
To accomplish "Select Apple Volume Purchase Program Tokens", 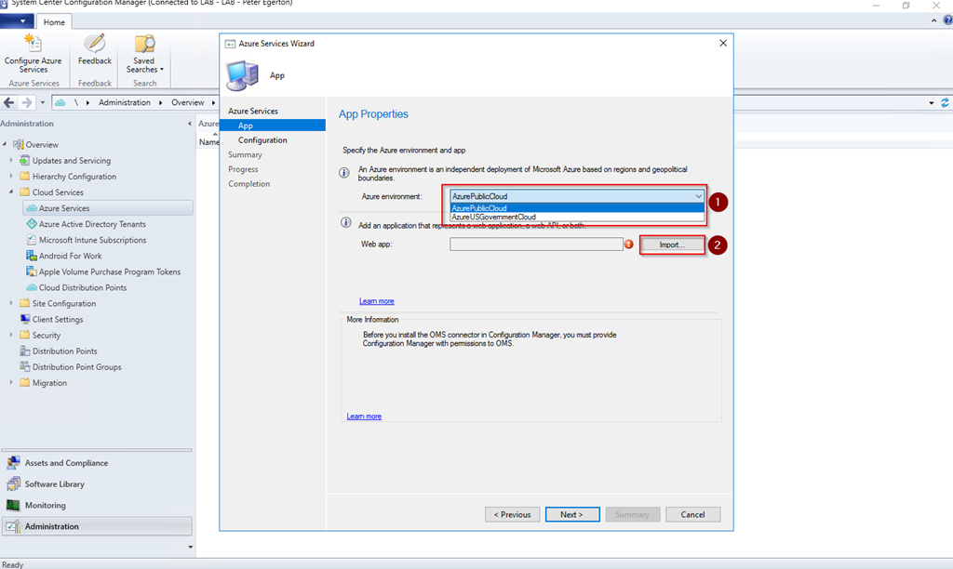I will tap(109, 271).
